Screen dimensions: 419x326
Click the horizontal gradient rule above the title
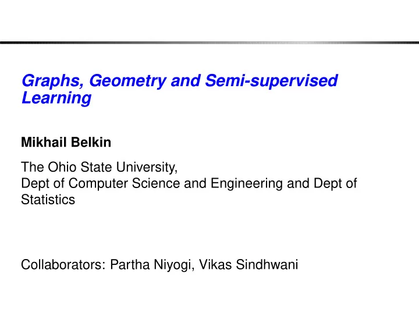click(210, 42)
